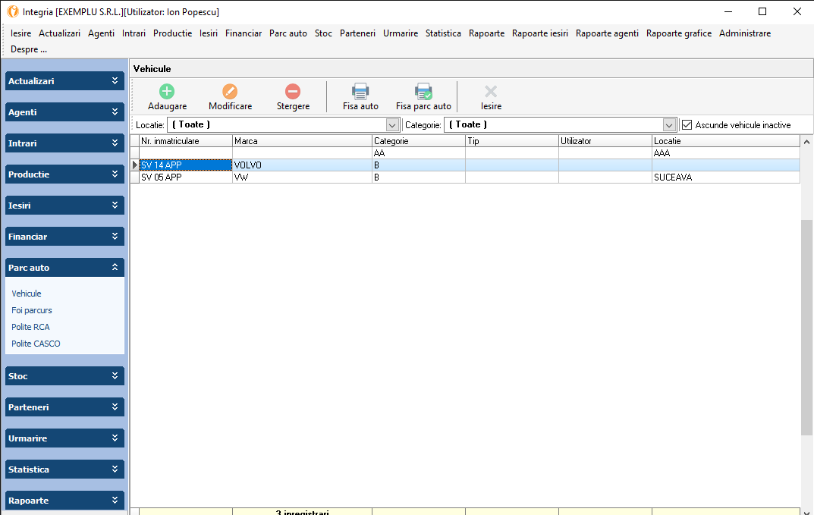Open the Productie menu
The height and width of the screenshot is (515, 814).
(x=173, y=33)
